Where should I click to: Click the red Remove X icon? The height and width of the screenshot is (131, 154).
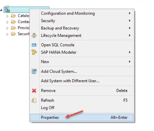point(34,91)
